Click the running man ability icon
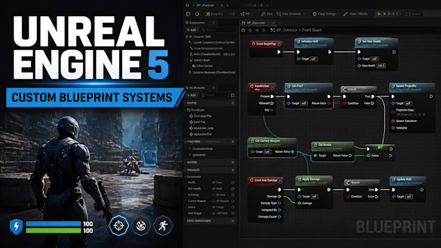Viewport: 441px width, 248px height. coord(163,225)
